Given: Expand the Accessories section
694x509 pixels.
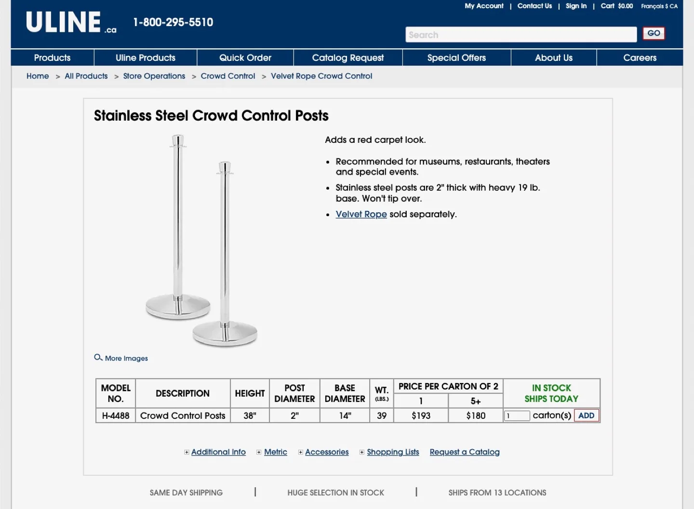Looking at the screenshot, I should 327,452.
